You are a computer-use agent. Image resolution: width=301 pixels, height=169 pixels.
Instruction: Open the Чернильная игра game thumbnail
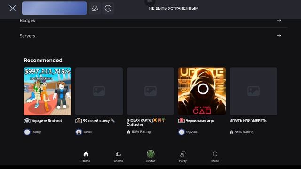pyautogui.click(x=202, y=91)
